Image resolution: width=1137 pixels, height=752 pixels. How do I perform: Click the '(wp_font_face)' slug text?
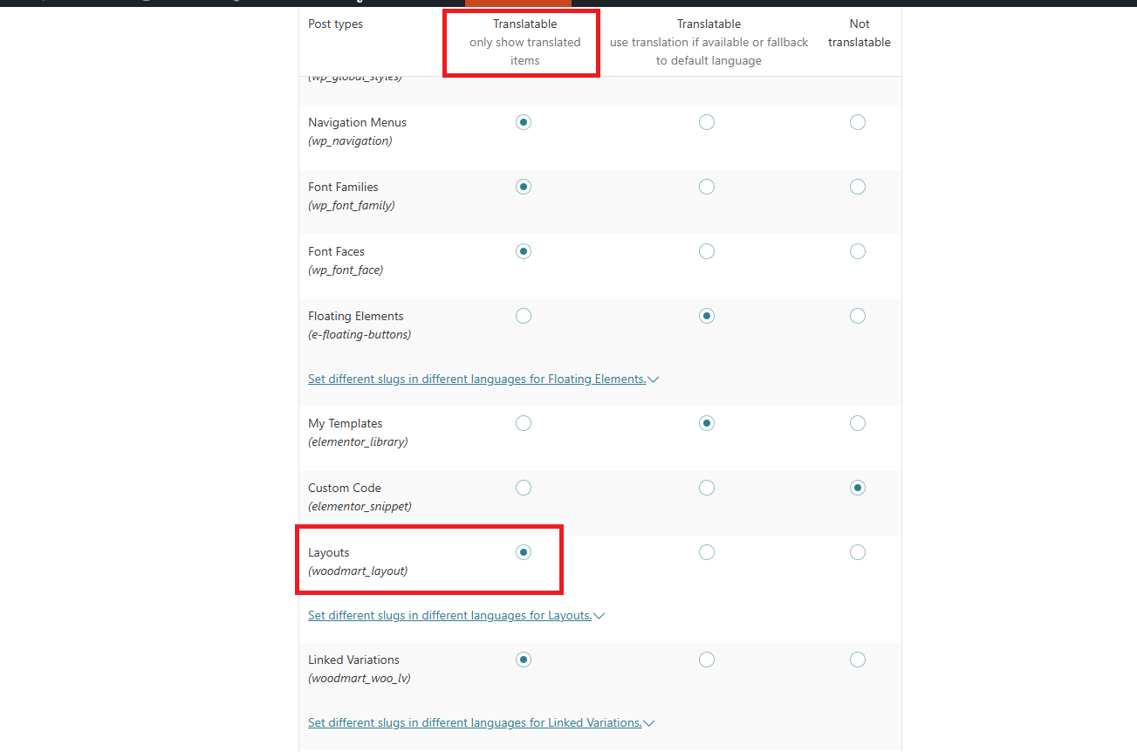[346, 270]
